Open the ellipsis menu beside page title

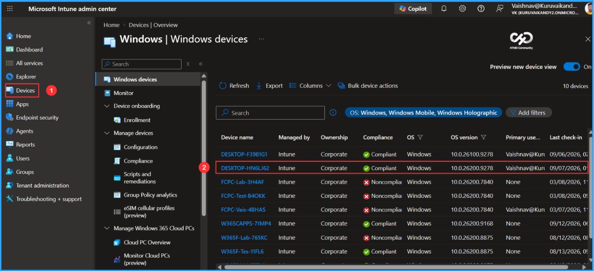[x=261, y=39]
